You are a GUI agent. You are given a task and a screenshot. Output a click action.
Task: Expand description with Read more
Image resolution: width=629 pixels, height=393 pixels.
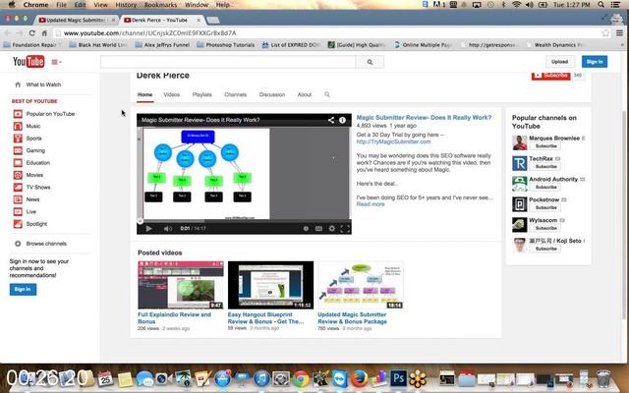point(371,204)
